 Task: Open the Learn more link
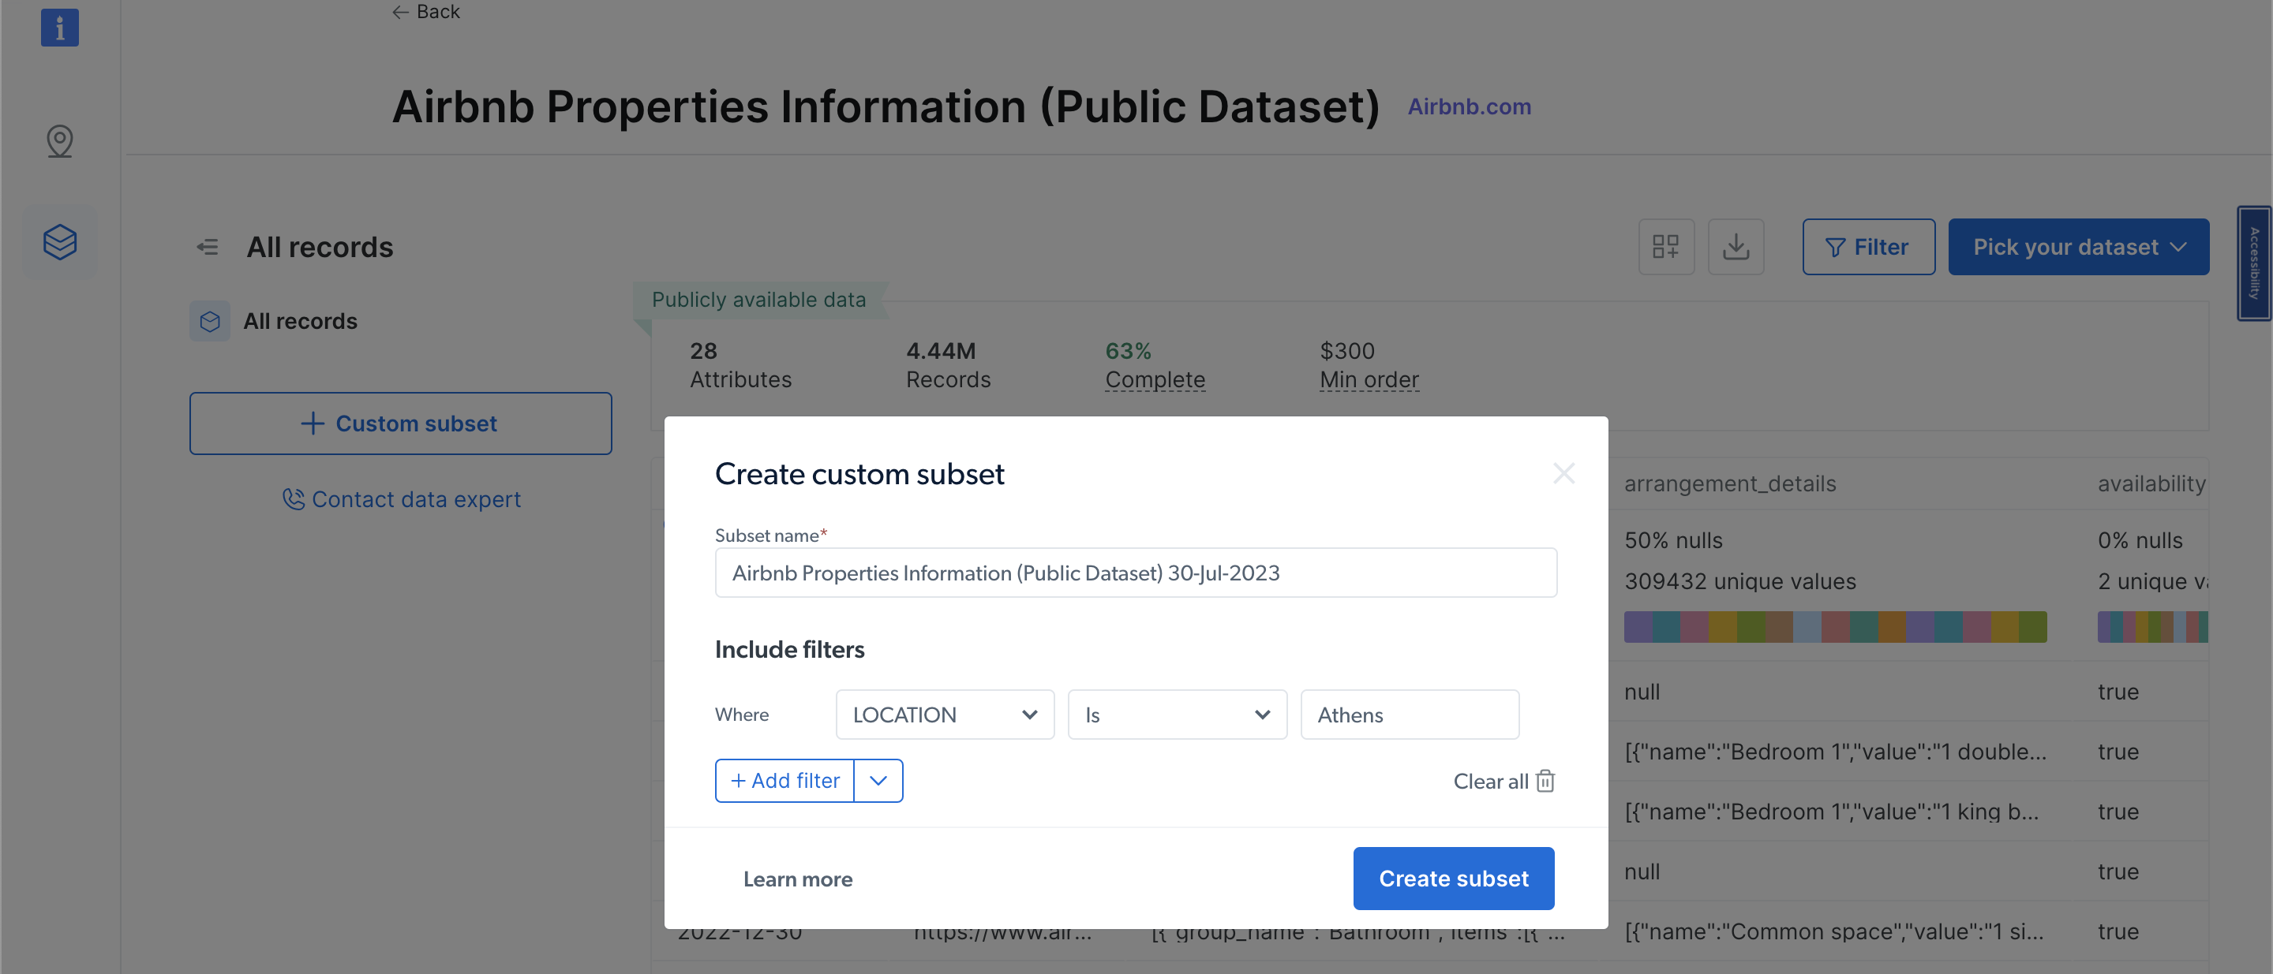click(797, 879)
